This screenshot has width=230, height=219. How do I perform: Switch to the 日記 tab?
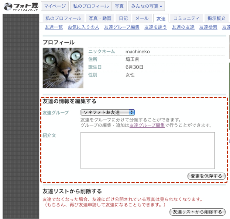[x=123, y=18]
